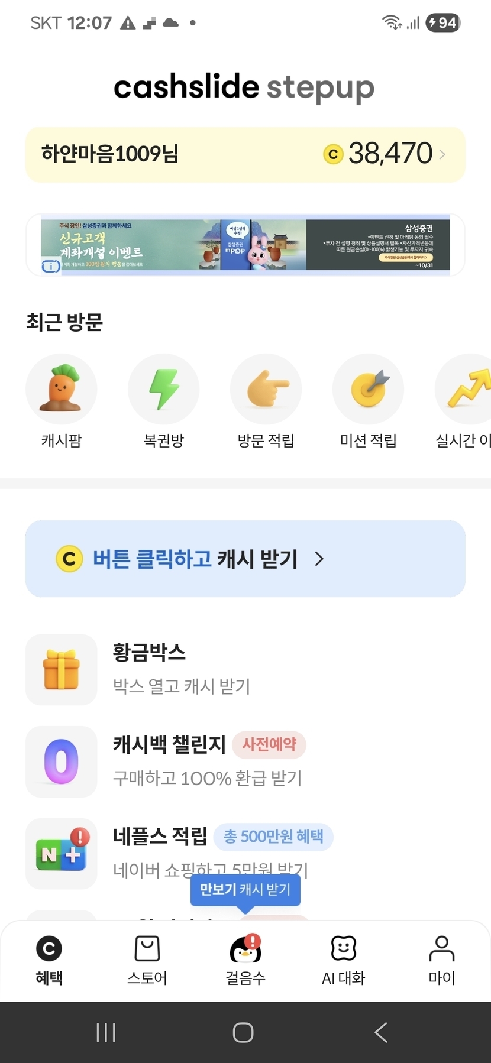Tap the 복권방 lightning bolt icon
Viewport: 491px width, 1063px height.
point(163,389)
